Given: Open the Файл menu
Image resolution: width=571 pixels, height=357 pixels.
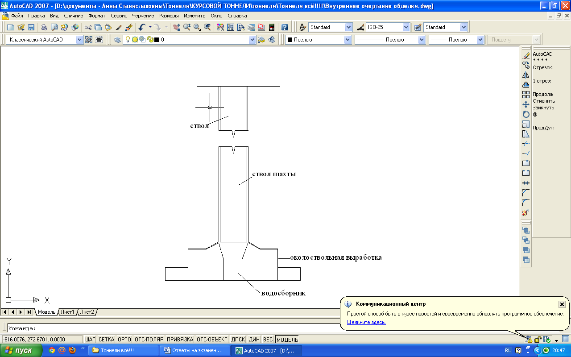Looking at the screenshot, I should point(17,16).
